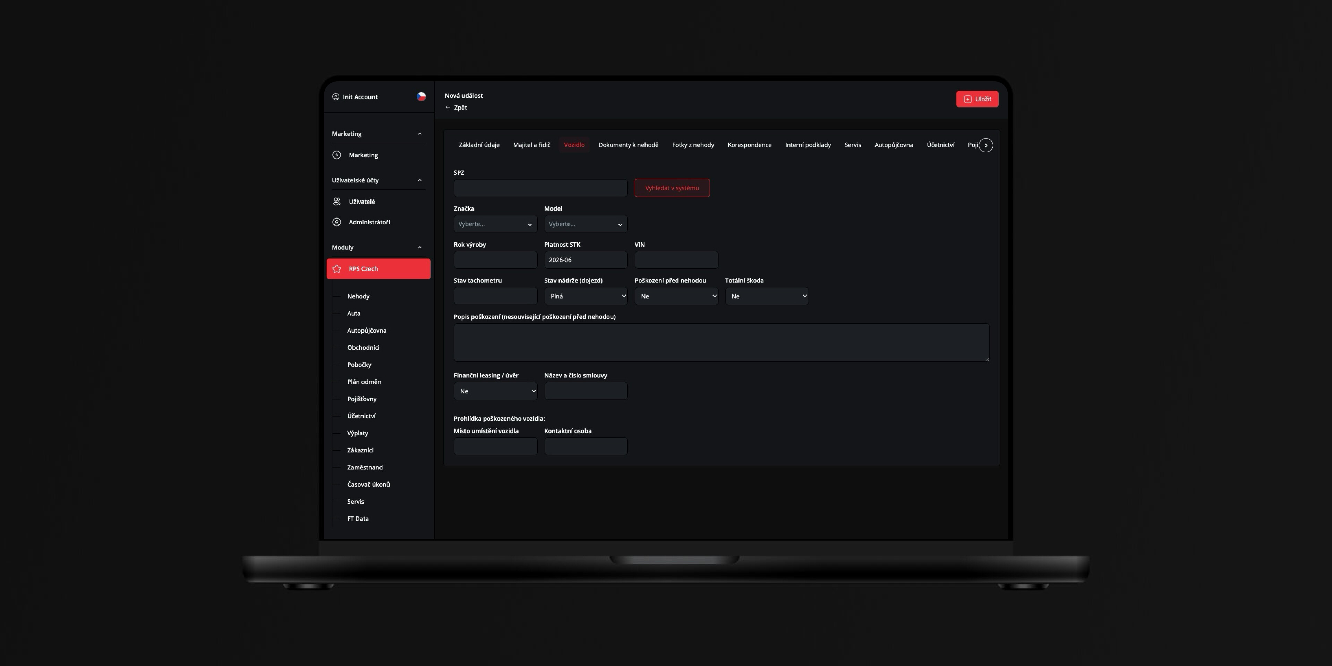1332x666 pixels.
Task: Click the Administrátoři profile icon
Action: pyautogui.click(x=336, y=222)
